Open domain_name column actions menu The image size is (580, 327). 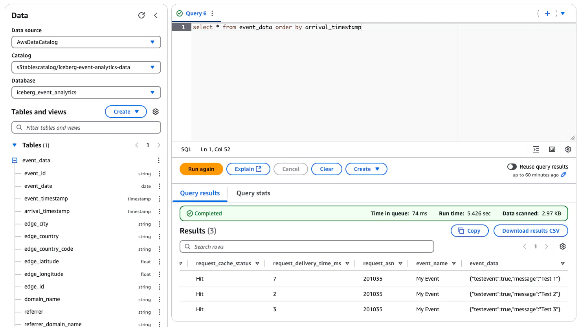coord(160,299)
